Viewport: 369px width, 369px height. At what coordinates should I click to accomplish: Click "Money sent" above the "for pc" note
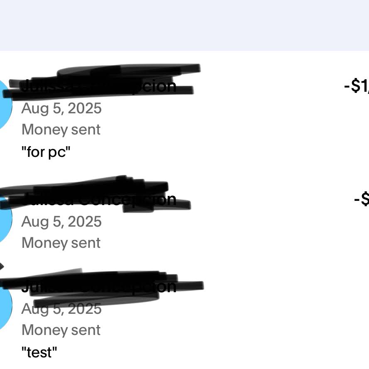(x=61, y=130)
